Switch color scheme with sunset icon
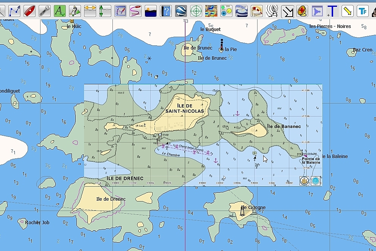The image size is (376, 251). click(151, 11)
